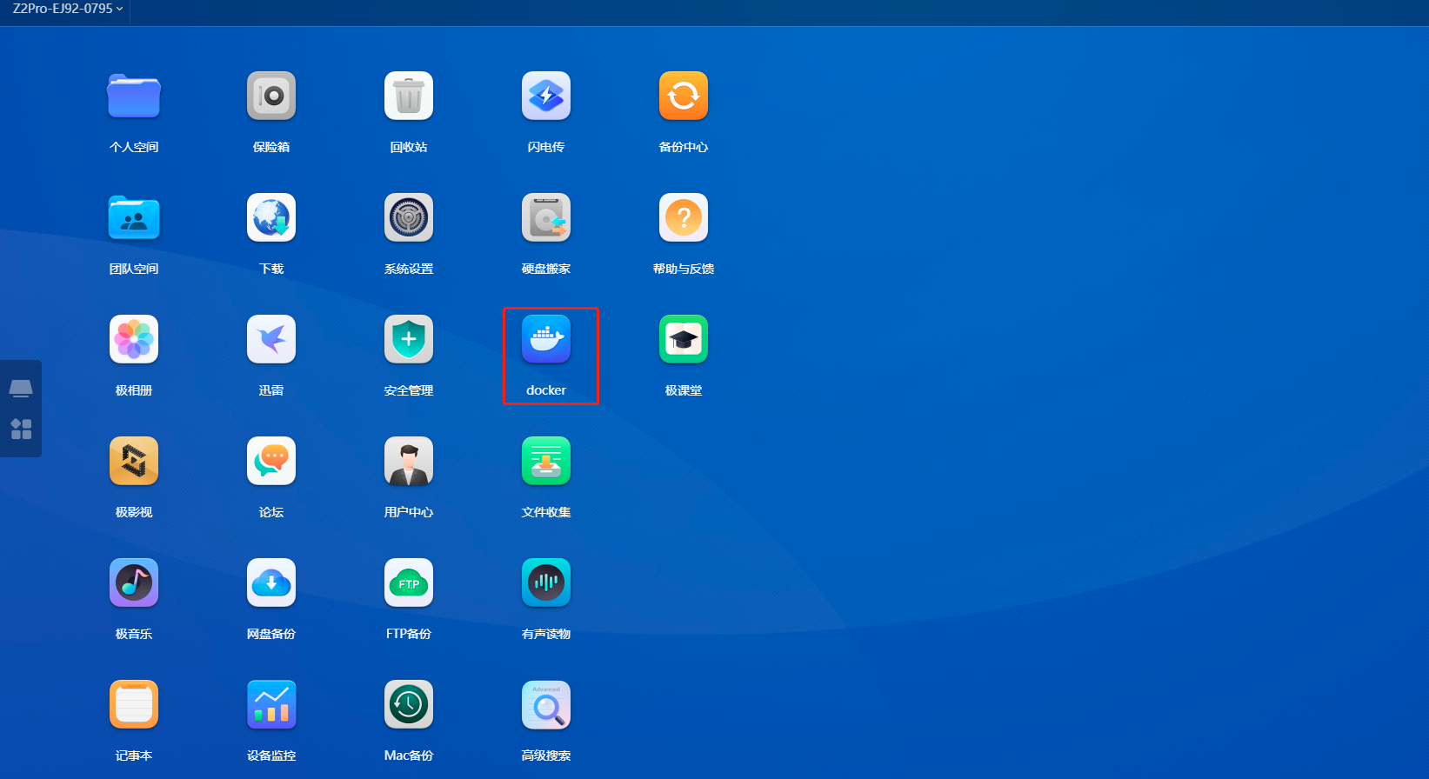Viewport: 1429px width, 779px height.
Task: Open the 记事本 notepad app
Action: click(134, 704)
